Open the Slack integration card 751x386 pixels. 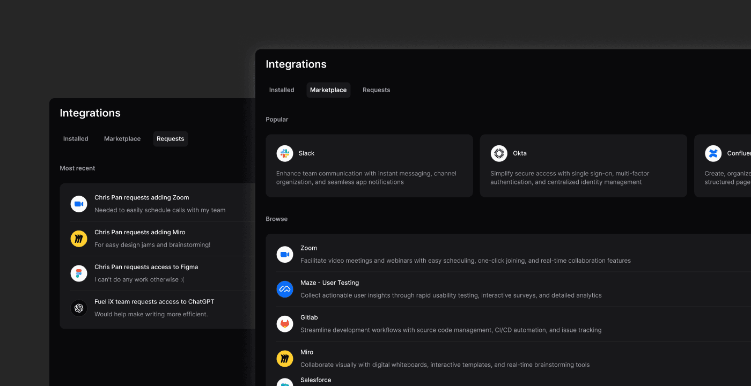click(x=369, y=166)
